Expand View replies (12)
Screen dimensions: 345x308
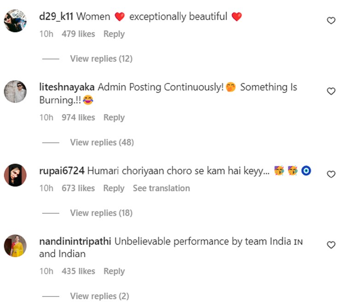(x=101, y=58)
